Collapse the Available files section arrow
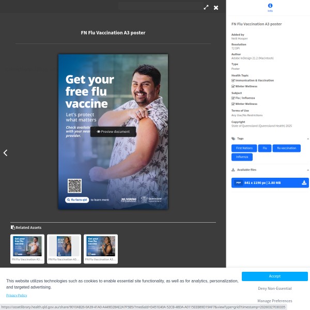The width and height of the screenshot is (310, 310). (x=308, y=169)
